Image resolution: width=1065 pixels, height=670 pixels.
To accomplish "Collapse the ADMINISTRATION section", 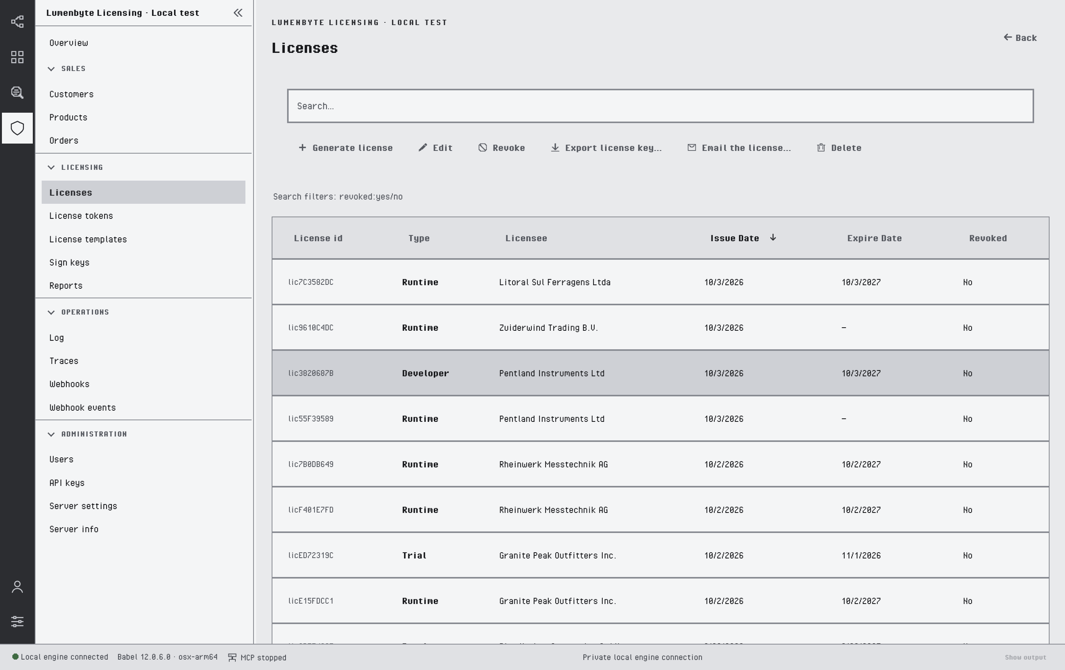I will point(51,434).
